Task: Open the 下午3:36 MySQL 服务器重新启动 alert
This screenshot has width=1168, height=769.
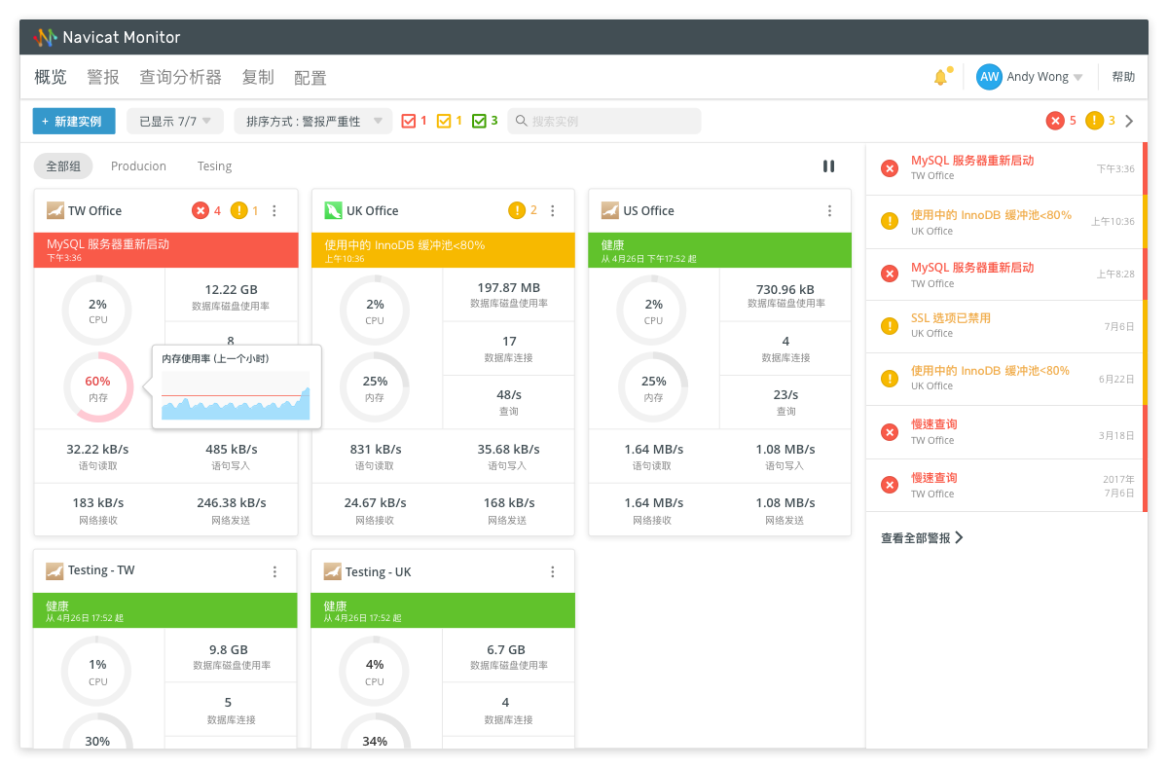Action: pos(1006,169)
